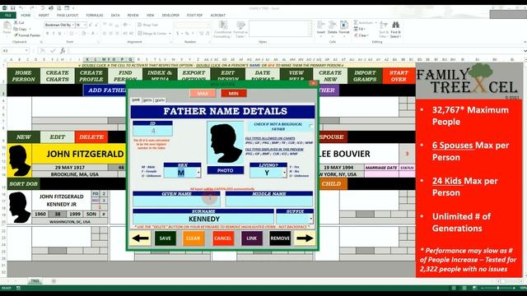Click the purple LINK button
This screenshot has height=296, width=527.
pos(251,238)
